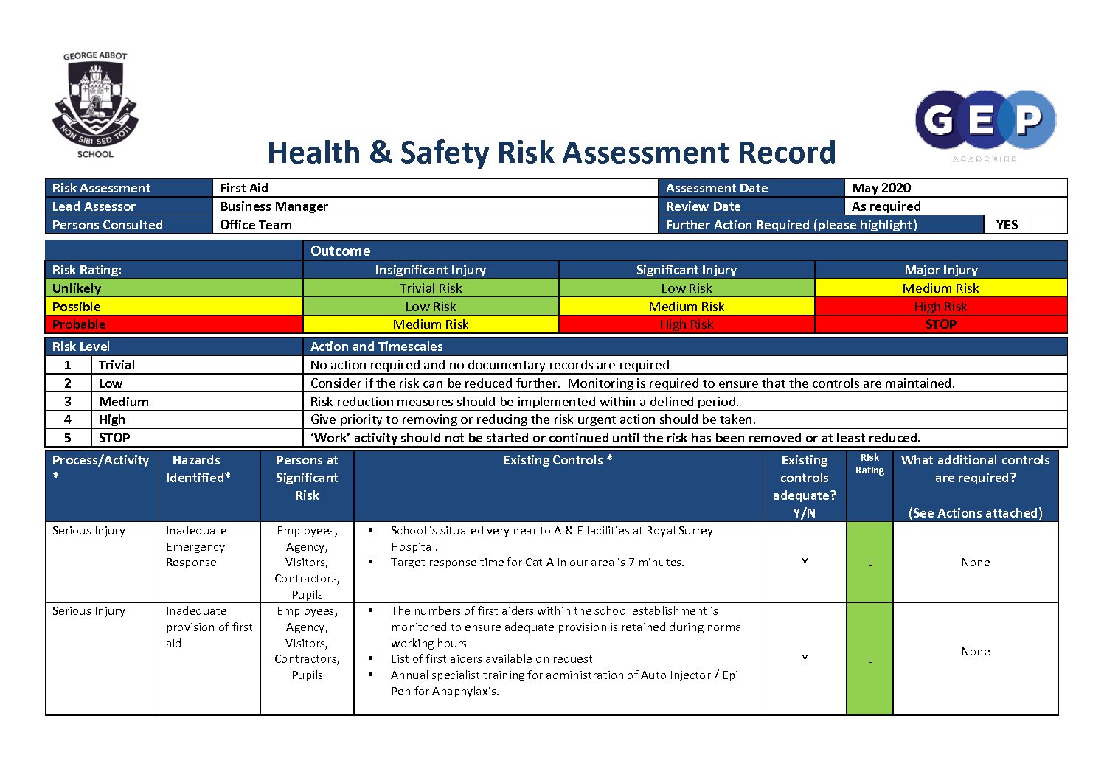Click the green 'Trivial Risk' cell
Image resolution: width=1104 pixels, height=780 pixels.
[431, 288]
